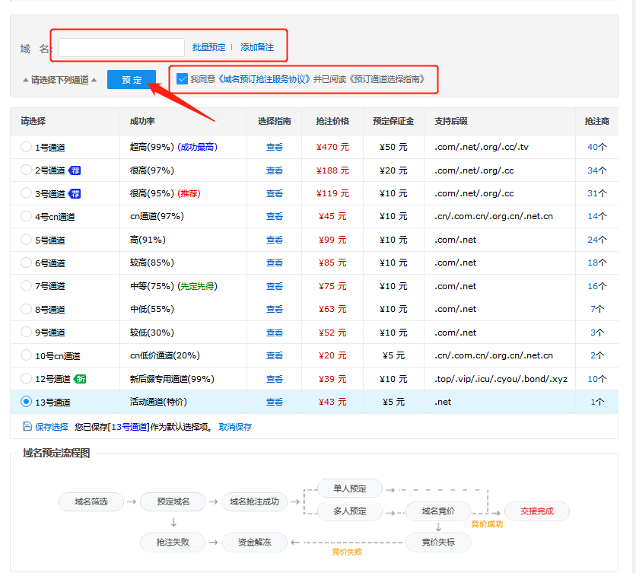Screen dimensions: 636x573
Task: Select the 4号cn通道 radio button
Action: [26, 216]
